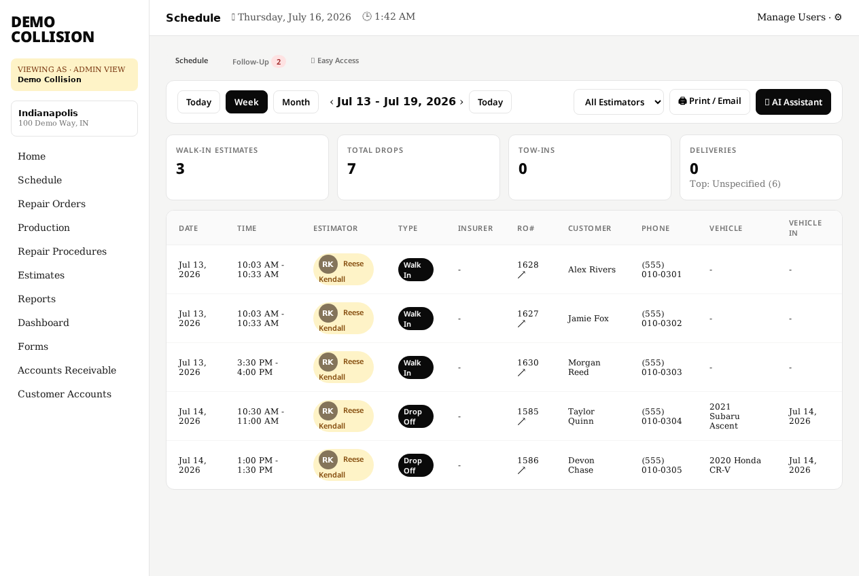Viewport: 859px width, 576px height.
Task: Open RO 1630 external link arrow
Action: click(521, 373)
